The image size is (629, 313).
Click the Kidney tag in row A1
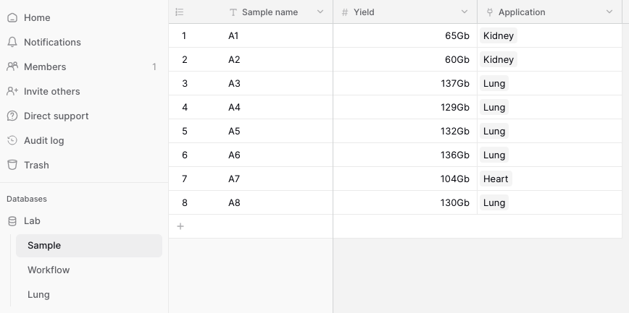click(499, 35)
